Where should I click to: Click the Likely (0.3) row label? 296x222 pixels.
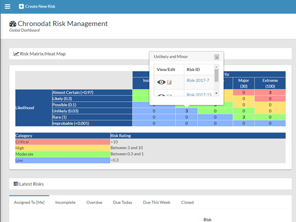[92, 99]
